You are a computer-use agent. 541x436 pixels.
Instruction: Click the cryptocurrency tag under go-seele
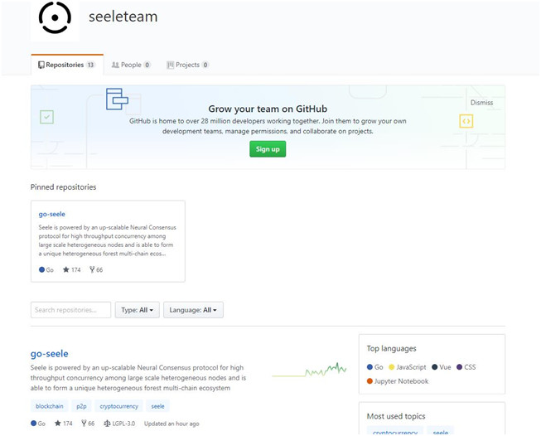118,406
